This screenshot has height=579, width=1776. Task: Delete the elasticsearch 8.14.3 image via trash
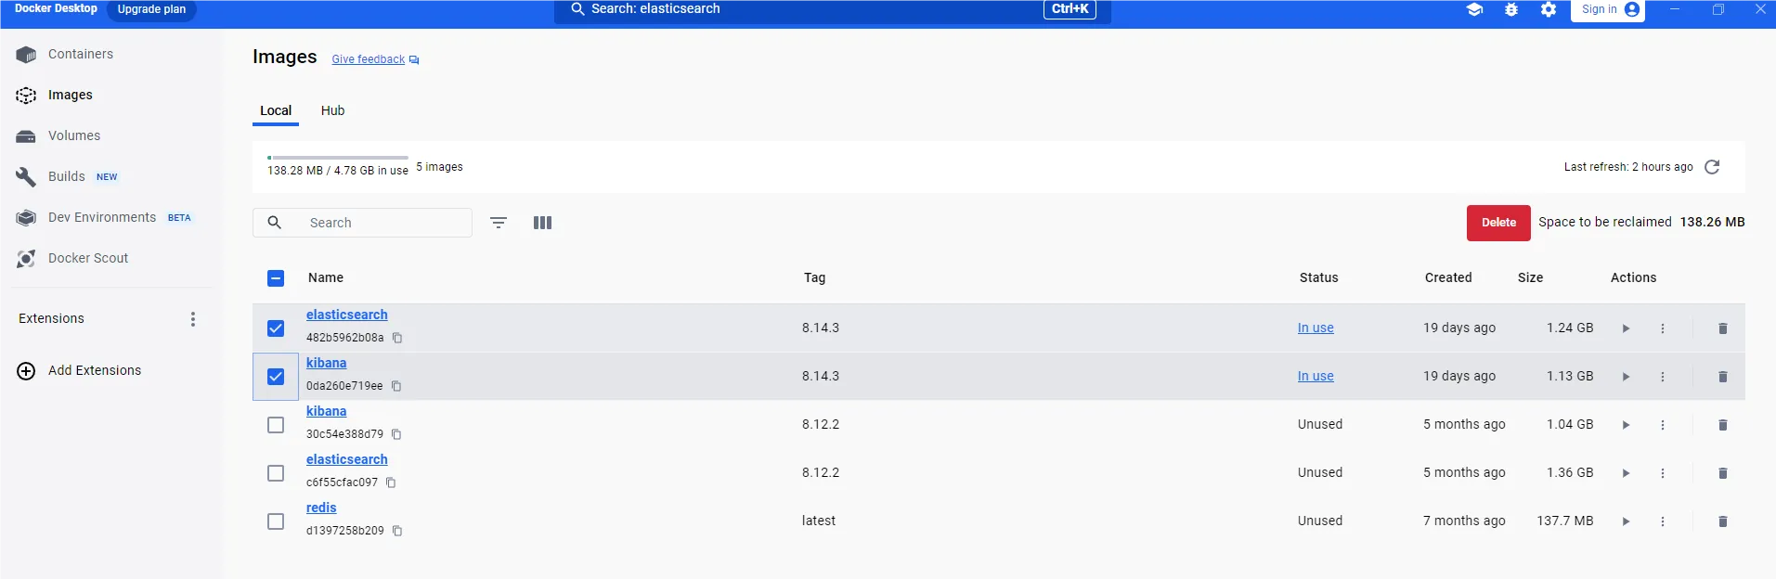click(x=1723, y=328)
